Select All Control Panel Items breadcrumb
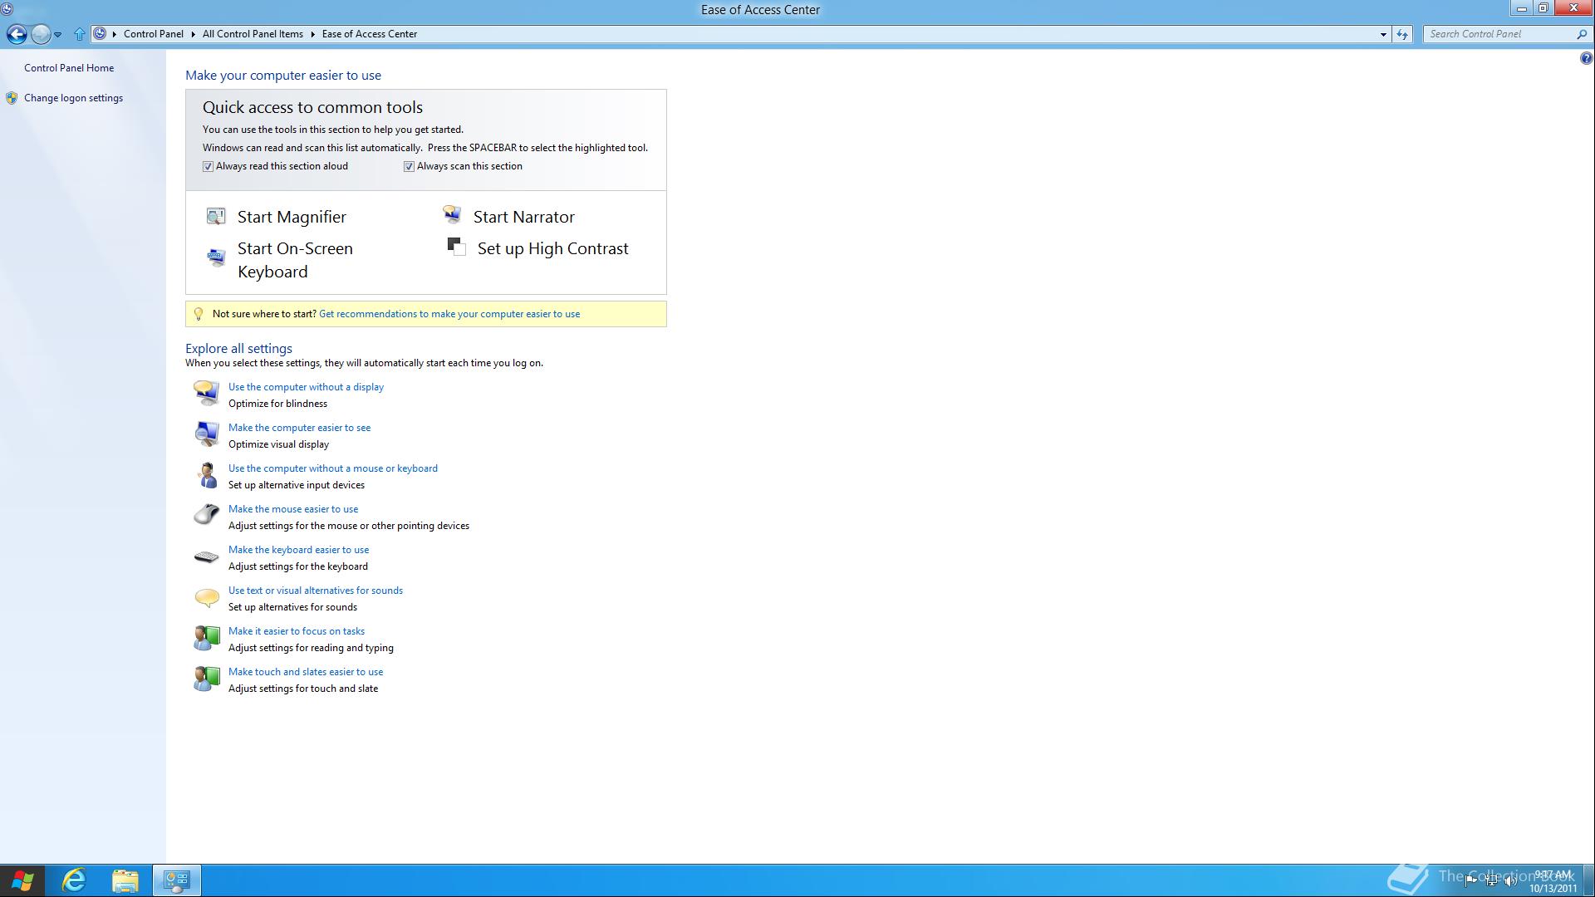Viewport: 1595px width, 897px height. [x=253, y=34]
